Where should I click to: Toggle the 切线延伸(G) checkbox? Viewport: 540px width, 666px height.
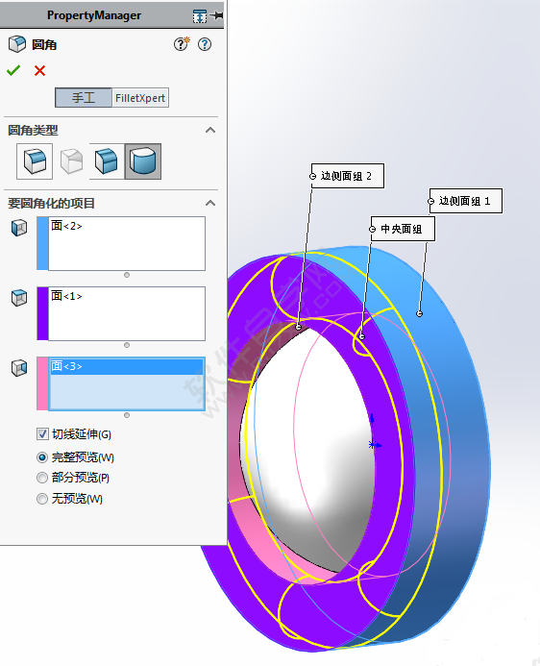point(42,434)
